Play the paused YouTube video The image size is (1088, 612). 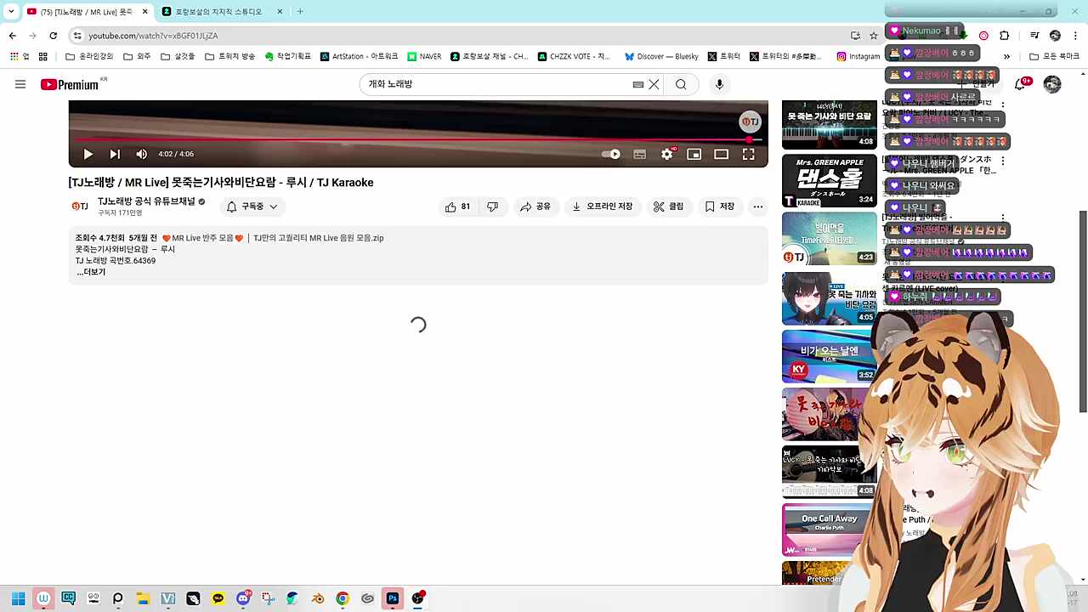[88, 154]
